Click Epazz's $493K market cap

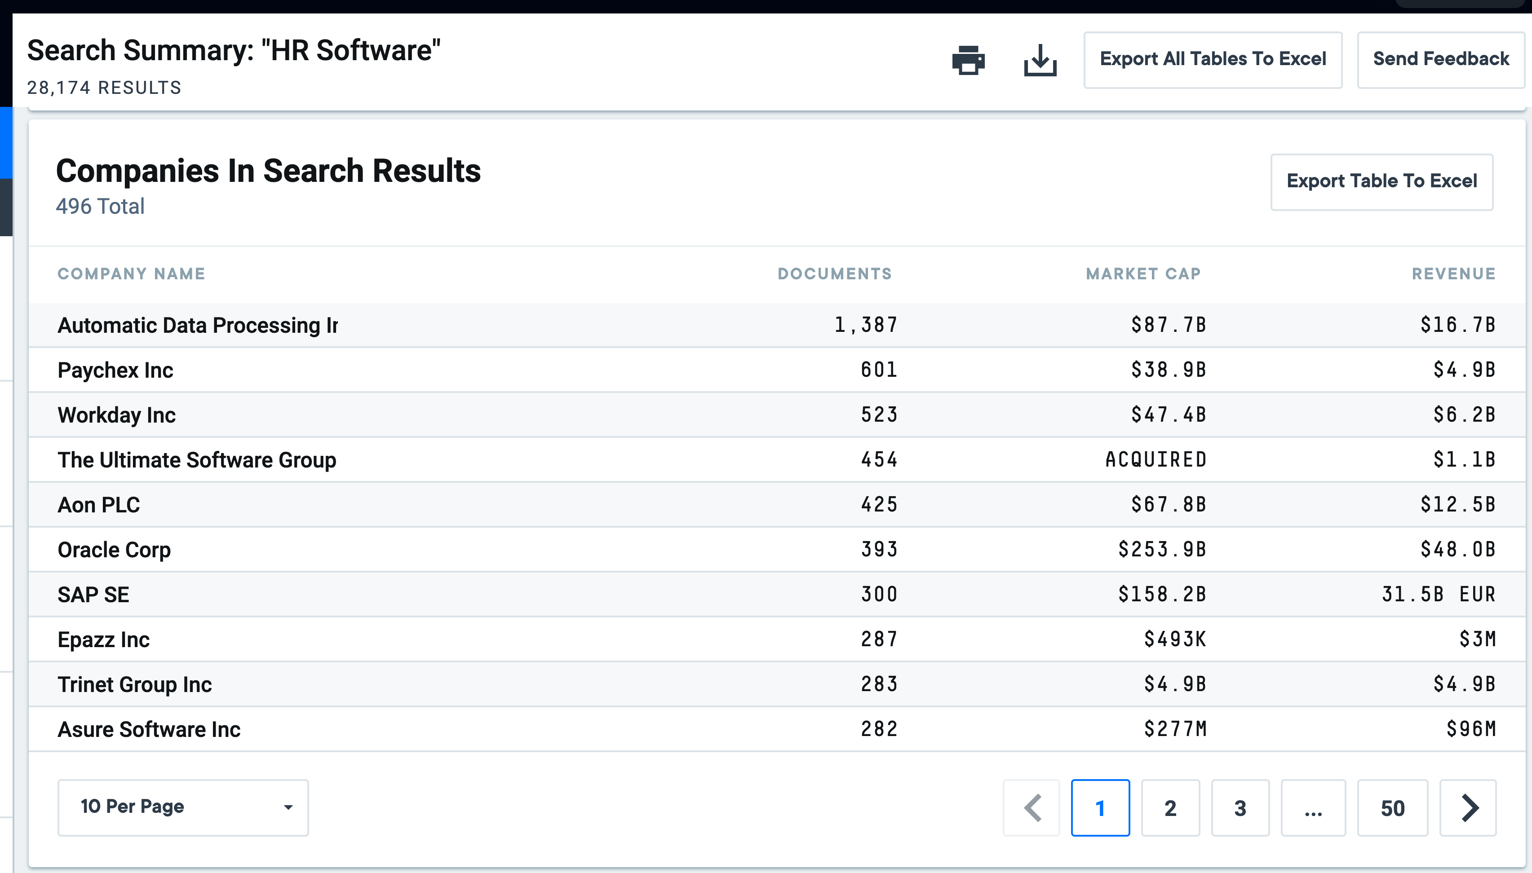pos(1175,640)
